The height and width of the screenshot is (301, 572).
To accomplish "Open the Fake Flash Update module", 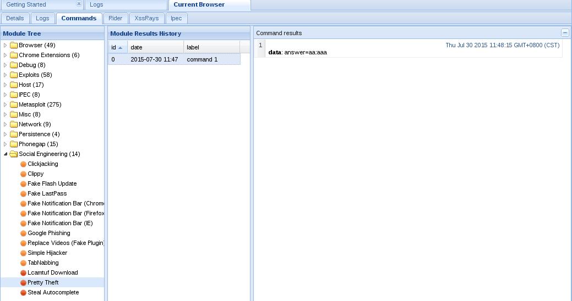I will [52, 184].
